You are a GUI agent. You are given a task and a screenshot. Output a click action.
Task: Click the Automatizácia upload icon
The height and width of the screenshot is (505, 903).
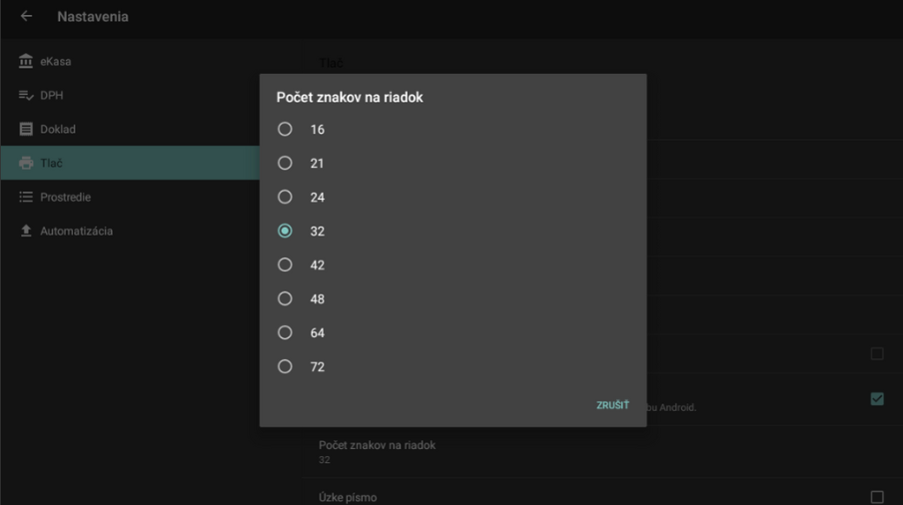(x=26, y=232)
